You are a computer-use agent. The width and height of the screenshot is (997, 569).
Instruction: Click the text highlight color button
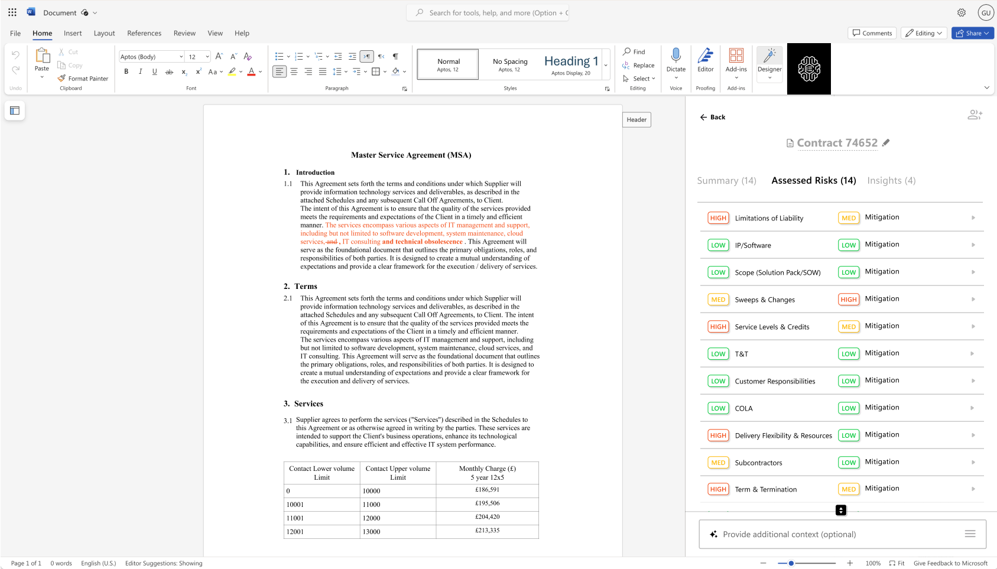232,72
